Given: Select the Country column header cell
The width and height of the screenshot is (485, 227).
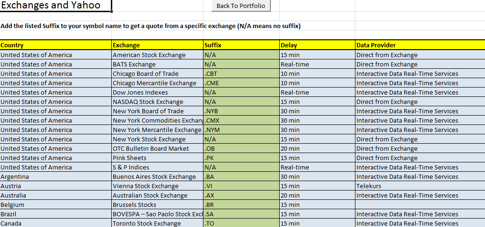Looking at the screenshot, I should point(55,45).
